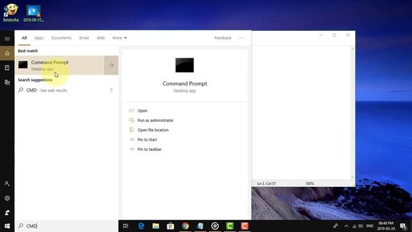Switch to the All search tab
The width and height of the screenshot is (412, 232).
pyautogui.click(x=24, y=38)
